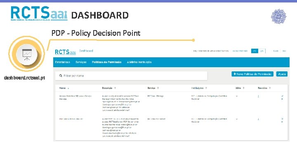
Task: Click the Nova Política de Permissão button
Action: pyautogui.click(x=252, y=74)
